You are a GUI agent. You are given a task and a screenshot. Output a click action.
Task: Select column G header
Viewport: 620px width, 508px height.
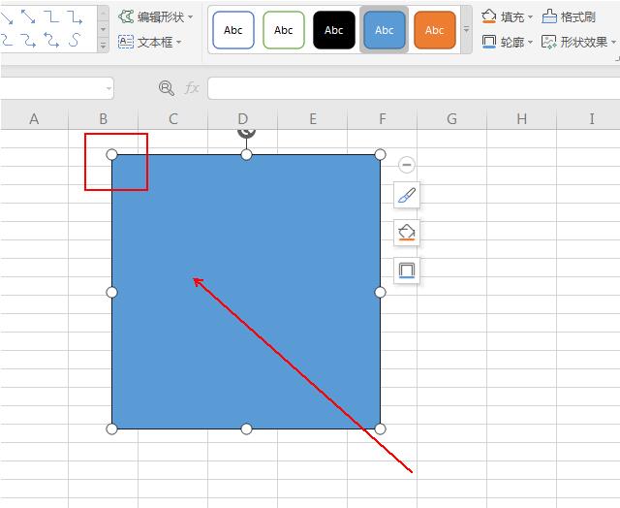point(452,118)
